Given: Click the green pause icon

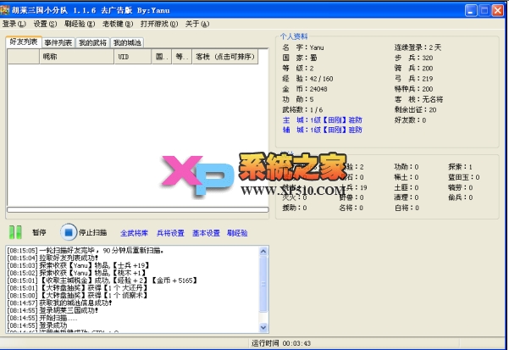Looking at the screenshot, I should (x=14, y=231).
